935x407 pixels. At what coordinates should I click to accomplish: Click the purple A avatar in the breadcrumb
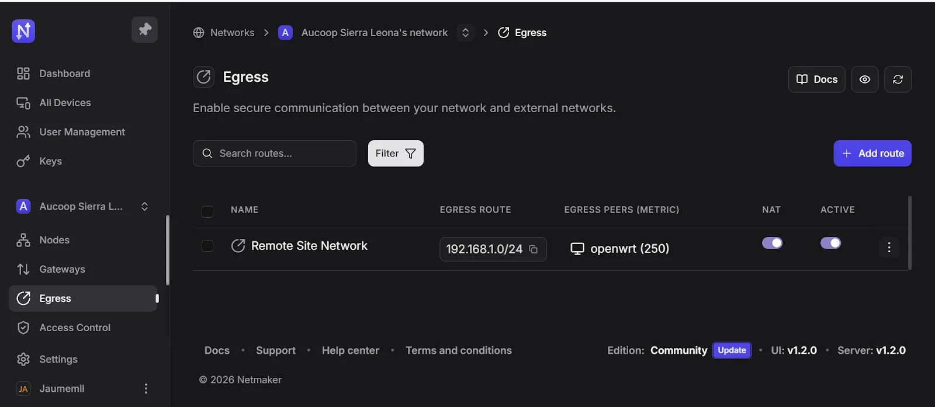tap(285, 33)
